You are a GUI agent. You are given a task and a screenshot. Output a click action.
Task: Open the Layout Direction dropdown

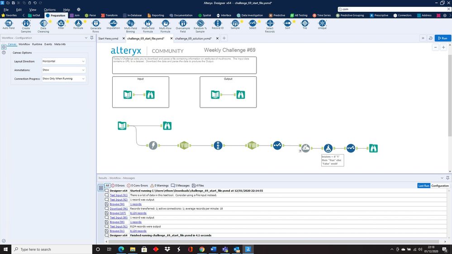[x=63, y=61]
